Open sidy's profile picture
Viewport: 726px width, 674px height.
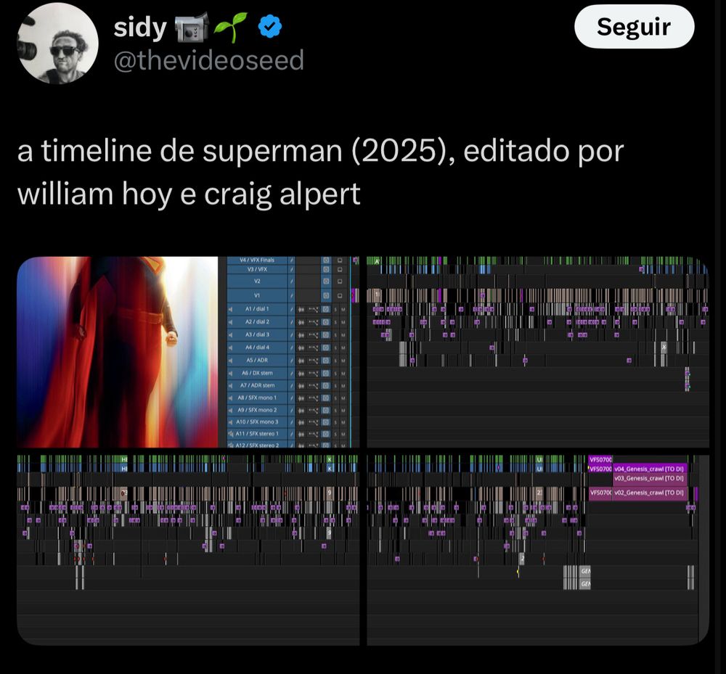pyautogui.click(x=57, y=44)
